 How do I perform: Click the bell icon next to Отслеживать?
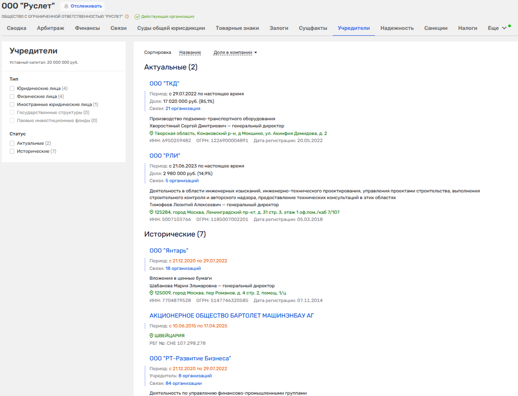(x=66, y=6)
